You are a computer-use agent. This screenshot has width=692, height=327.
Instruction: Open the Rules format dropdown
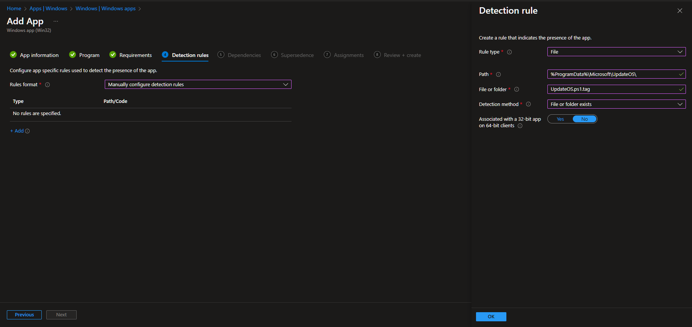click(198, 84)
